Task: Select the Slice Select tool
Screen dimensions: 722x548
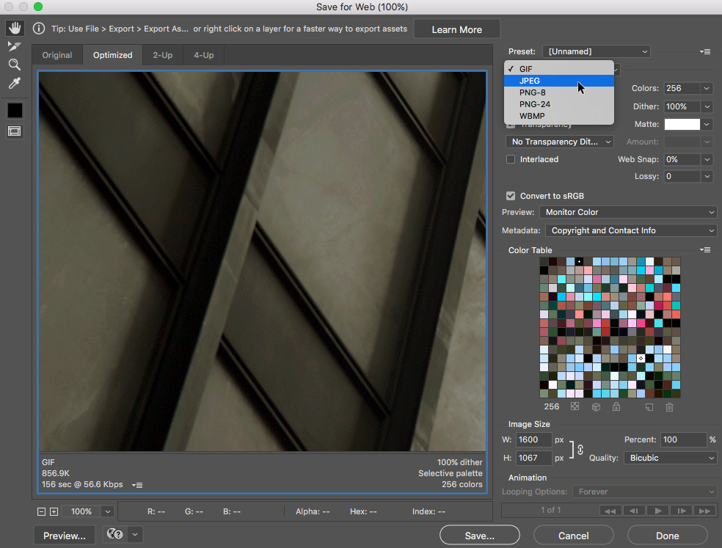Action: [15, 46]
